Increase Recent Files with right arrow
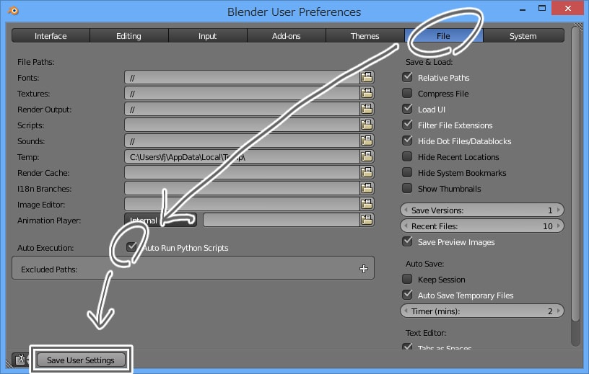The width and height of the screenshot is (589, 374). tap(559, 226)
